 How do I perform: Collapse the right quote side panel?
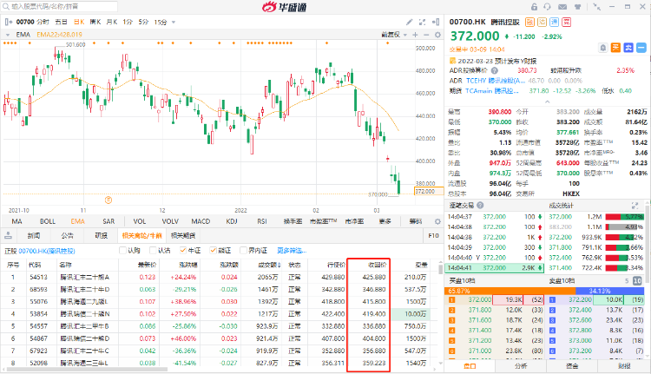click(436, 22)
